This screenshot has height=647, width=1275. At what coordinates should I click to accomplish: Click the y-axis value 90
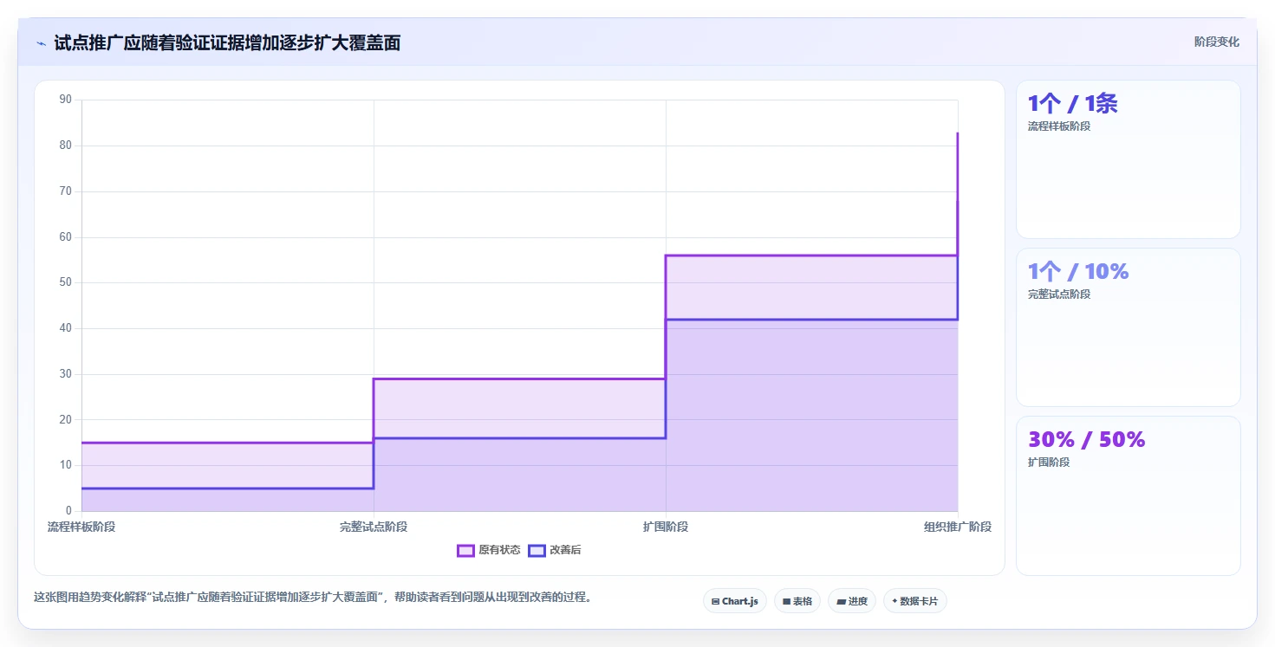(66, 100)
